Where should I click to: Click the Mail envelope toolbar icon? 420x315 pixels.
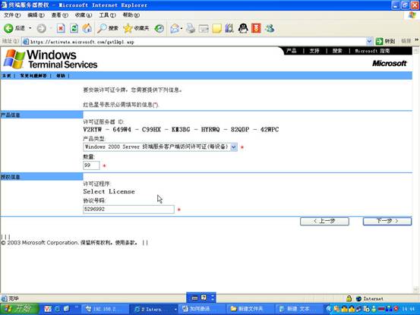175,28
